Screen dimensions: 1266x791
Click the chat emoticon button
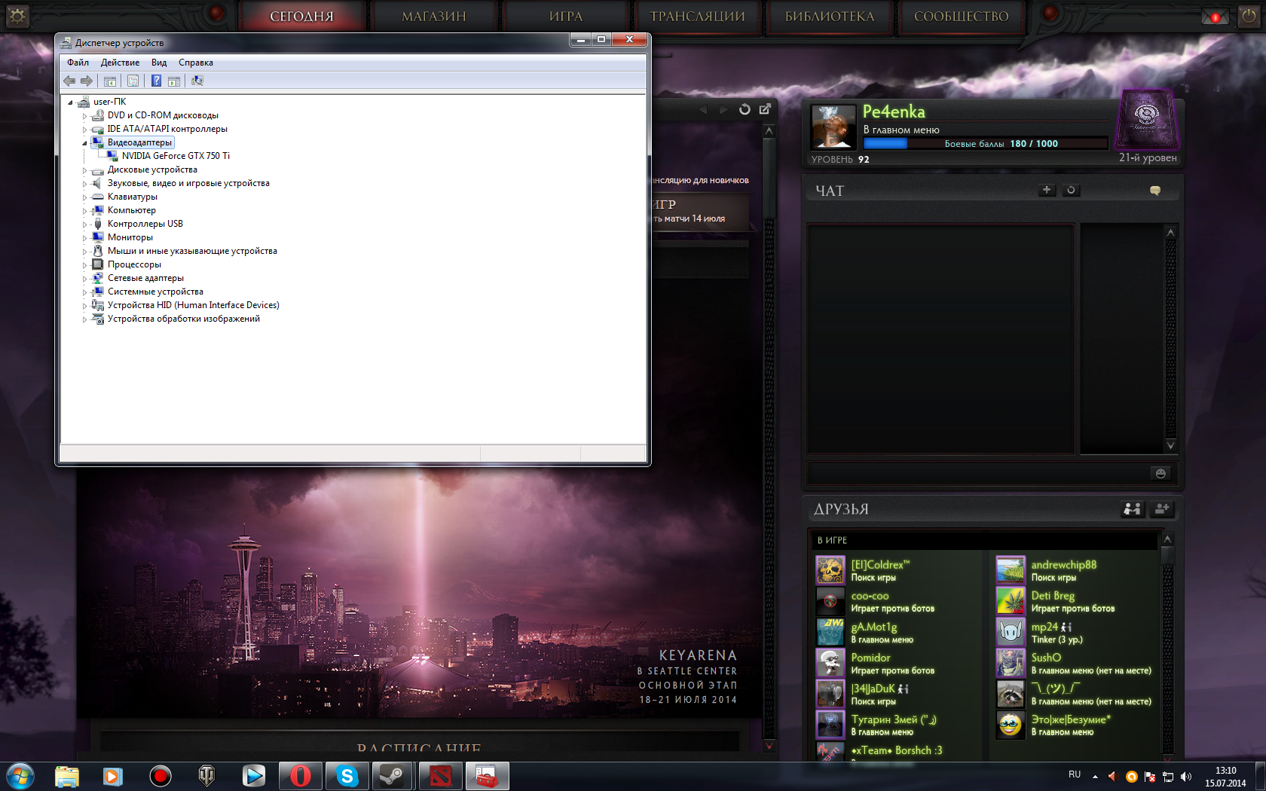coord(1160,473)
